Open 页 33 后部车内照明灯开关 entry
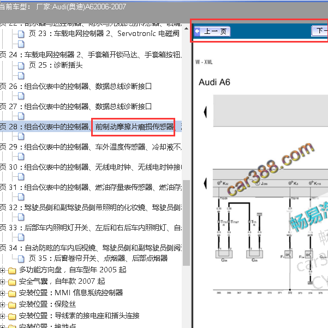 click(91, 228)
